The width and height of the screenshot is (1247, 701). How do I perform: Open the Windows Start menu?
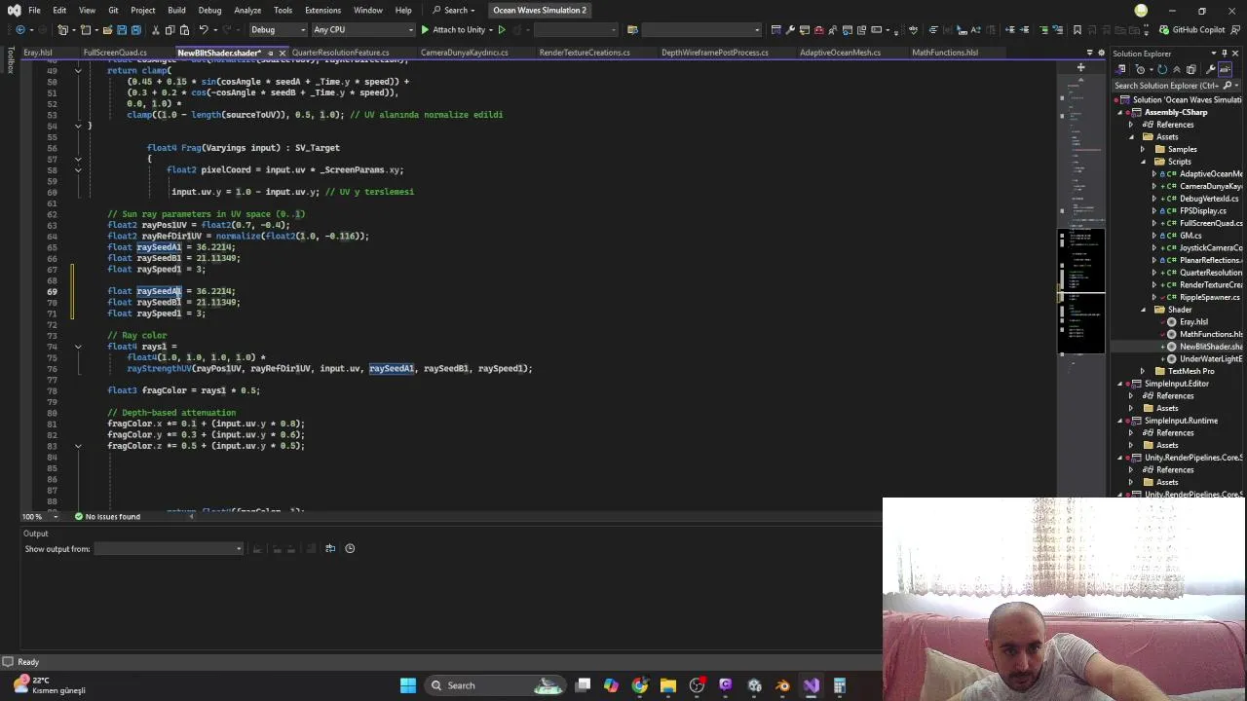point(408,685)
